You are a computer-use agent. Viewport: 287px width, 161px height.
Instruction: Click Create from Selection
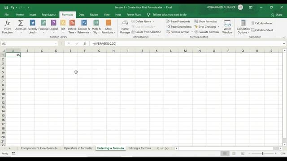point(146,32)
